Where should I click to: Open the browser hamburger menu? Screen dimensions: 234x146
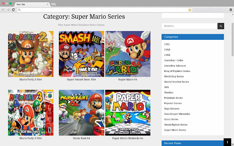click(231, 10)
